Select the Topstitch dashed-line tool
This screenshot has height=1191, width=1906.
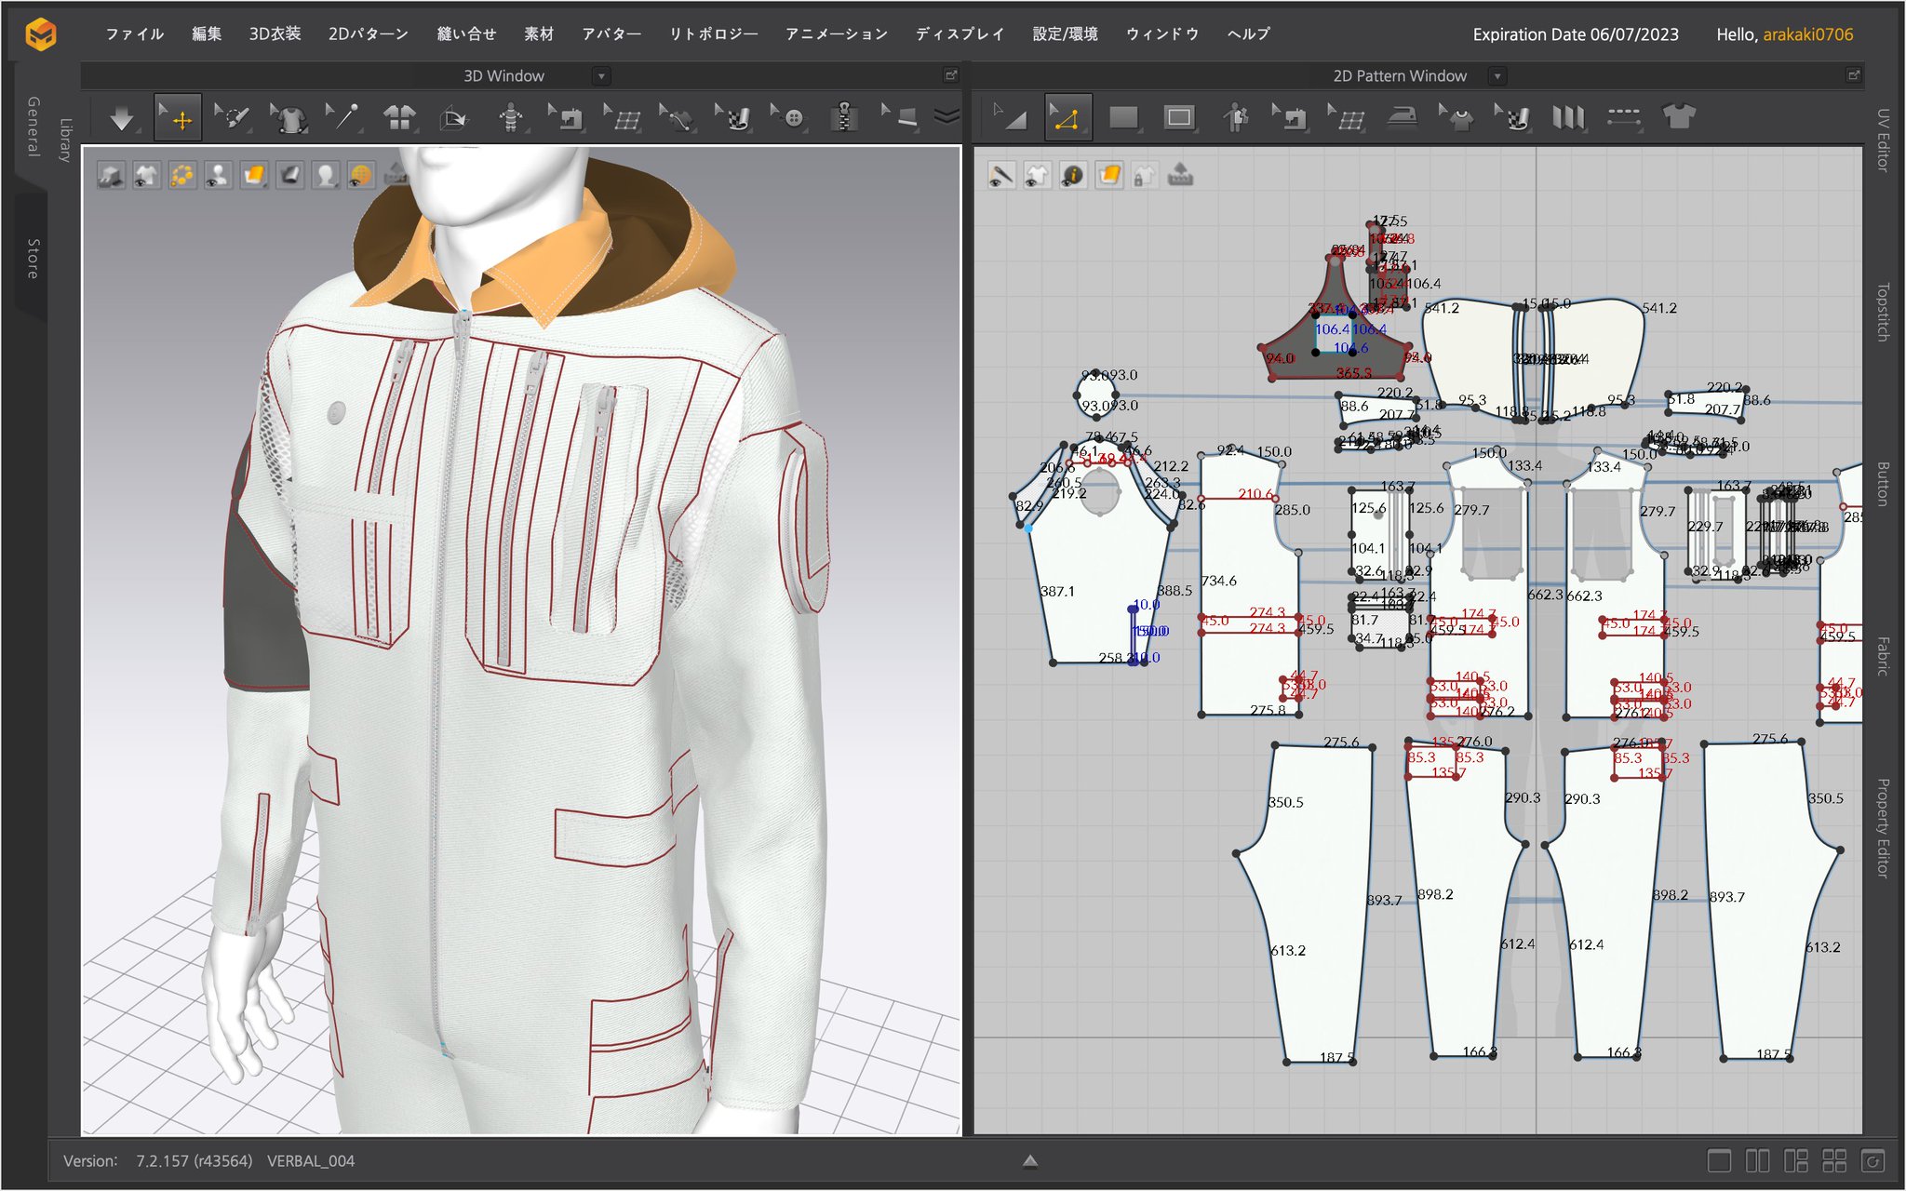point(1624,117)
